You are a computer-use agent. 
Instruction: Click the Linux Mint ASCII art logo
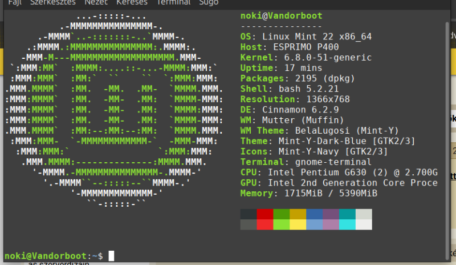point(114,110)
